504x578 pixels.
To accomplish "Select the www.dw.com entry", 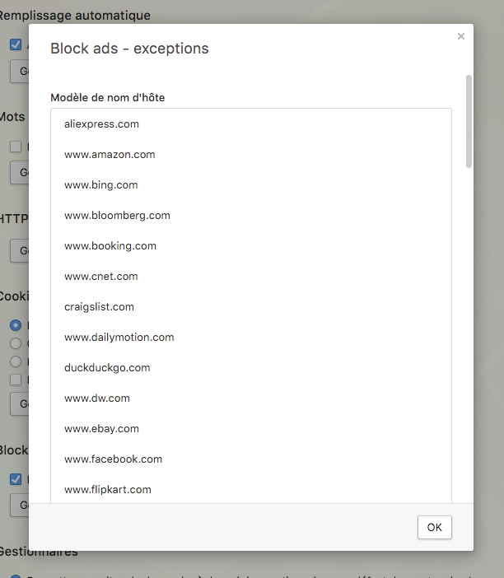I will click(x=251, y=399).
